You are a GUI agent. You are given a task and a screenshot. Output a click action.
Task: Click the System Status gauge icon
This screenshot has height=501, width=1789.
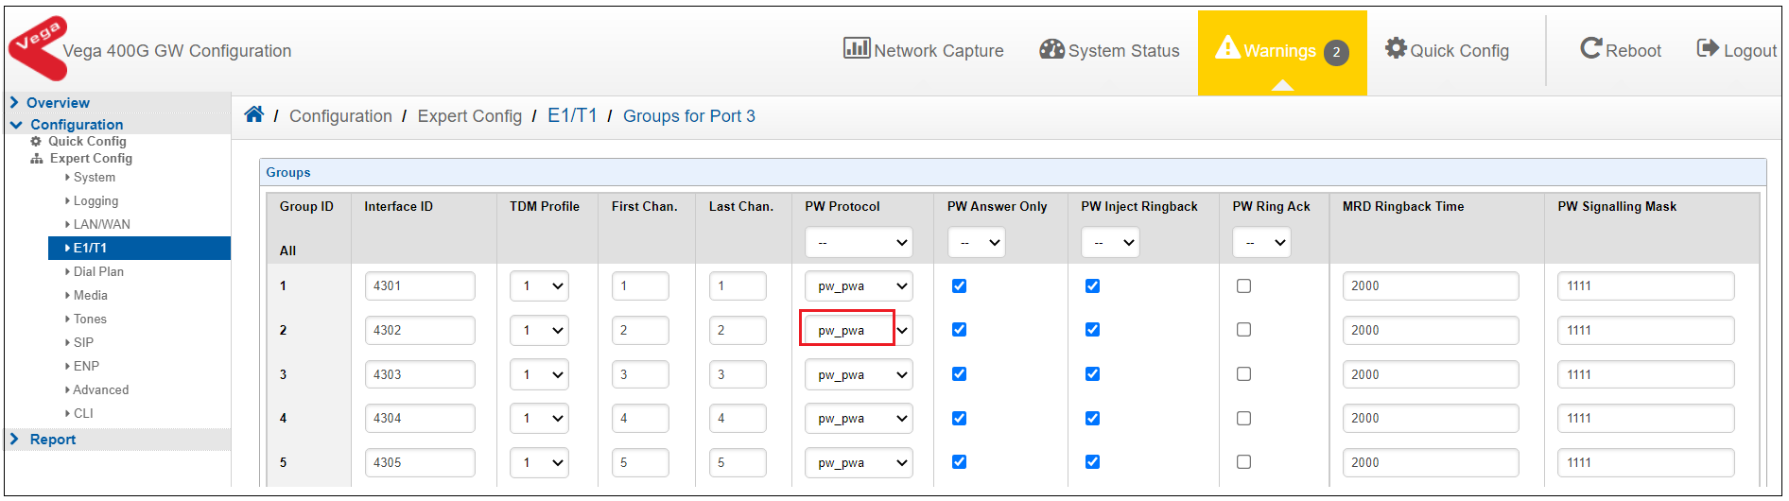[1051, 49]
